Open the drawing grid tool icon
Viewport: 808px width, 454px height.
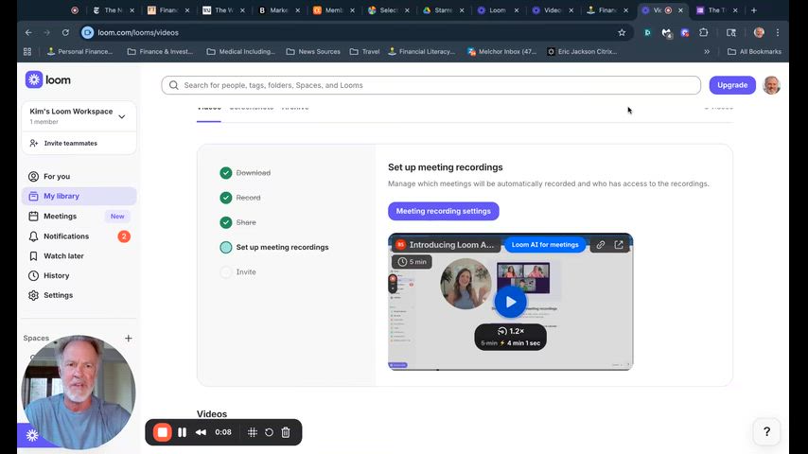(253, 432)
